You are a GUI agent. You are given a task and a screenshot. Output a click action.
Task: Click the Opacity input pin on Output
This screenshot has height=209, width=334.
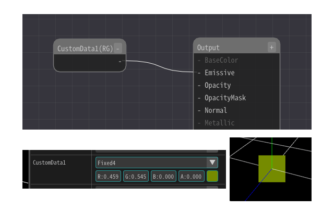point(199,86)
